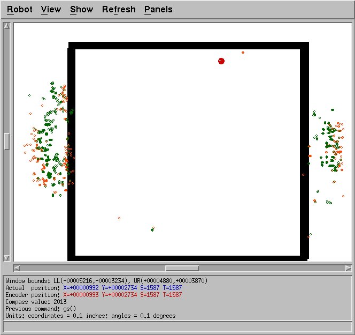Click the red Encoder T=1587 value
Screen dimensions: 355x335
pyautogui.click(x=172, y=295)
